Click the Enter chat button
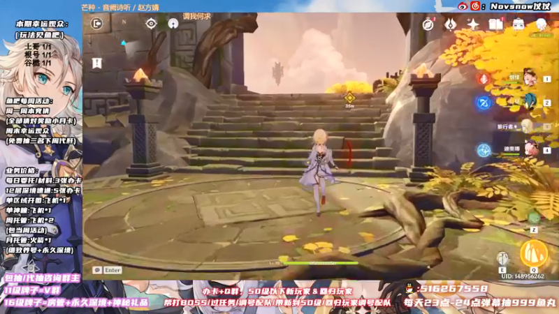The width and height of the screenshot is (559, 314). (x=112, y=270)
